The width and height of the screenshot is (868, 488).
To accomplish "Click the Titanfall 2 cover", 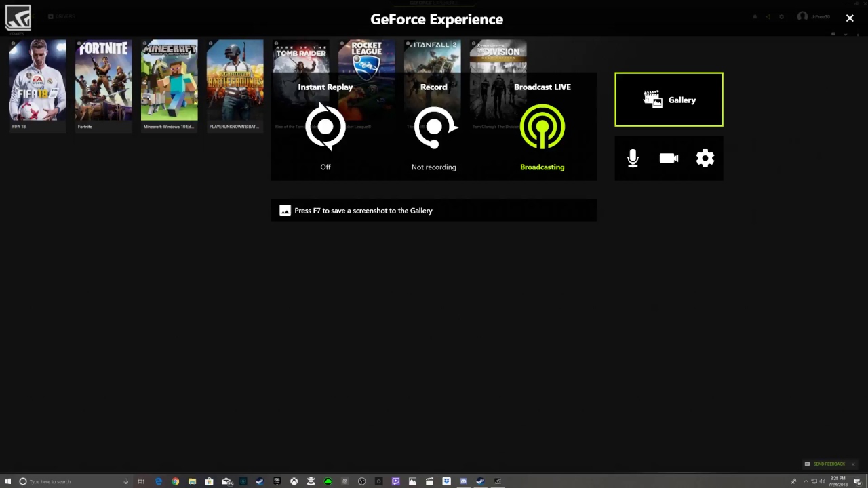I will coord(433,80).
